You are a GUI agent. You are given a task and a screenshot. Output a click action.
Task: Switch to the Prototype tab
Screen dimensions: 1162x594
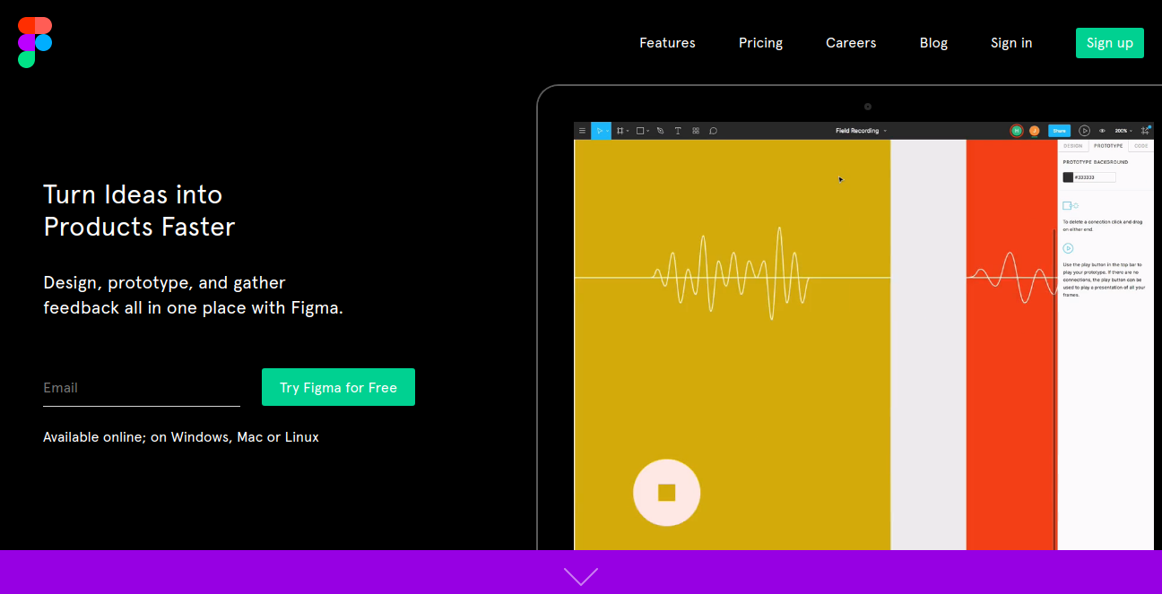click(1108, 146)
